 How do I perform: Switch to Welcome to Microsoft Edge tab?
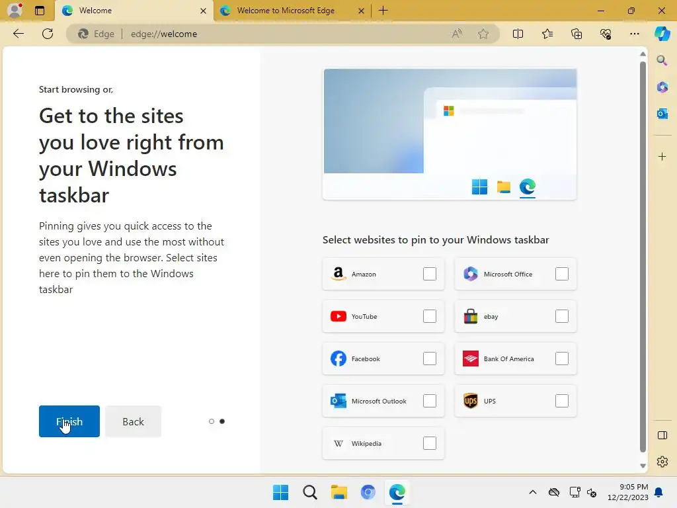click(x=292, y=11)
